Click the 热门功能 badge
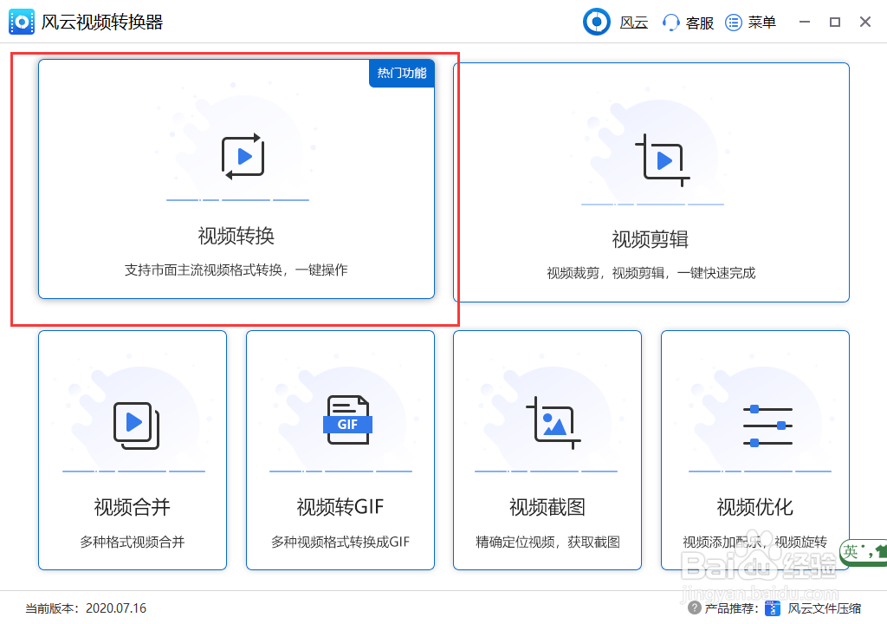The width and height of the screenshot is (887, 624). click(401, 74)
